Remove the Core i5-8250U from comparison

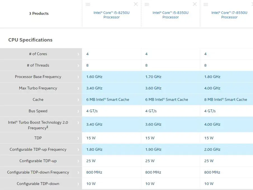tap(136, 4)
